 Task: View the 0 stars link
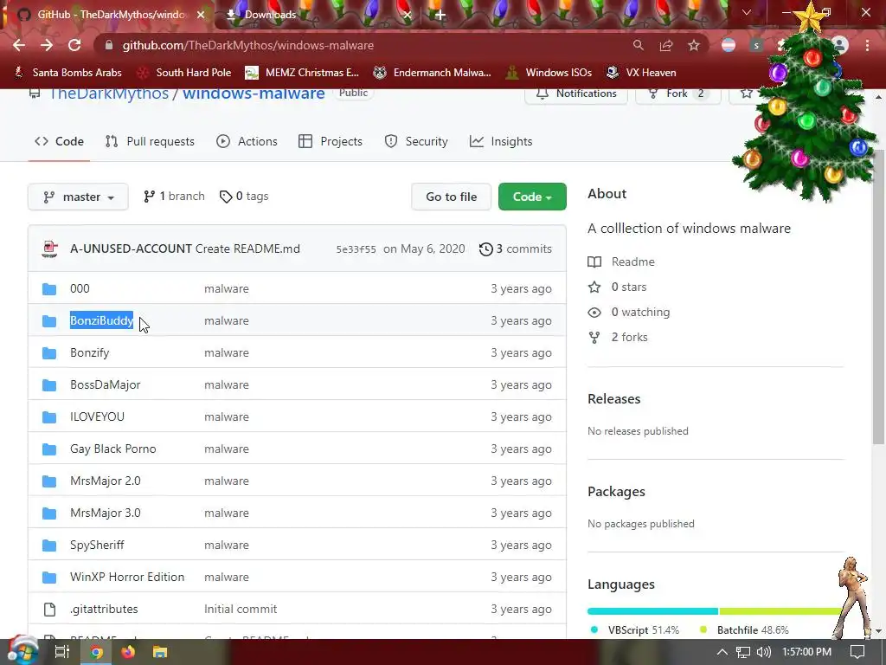coord(617,287)
